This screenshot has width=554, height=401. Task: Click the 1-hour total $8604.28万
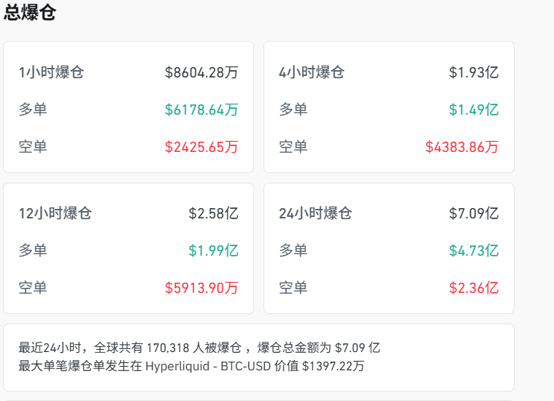[x=201, y=72]
